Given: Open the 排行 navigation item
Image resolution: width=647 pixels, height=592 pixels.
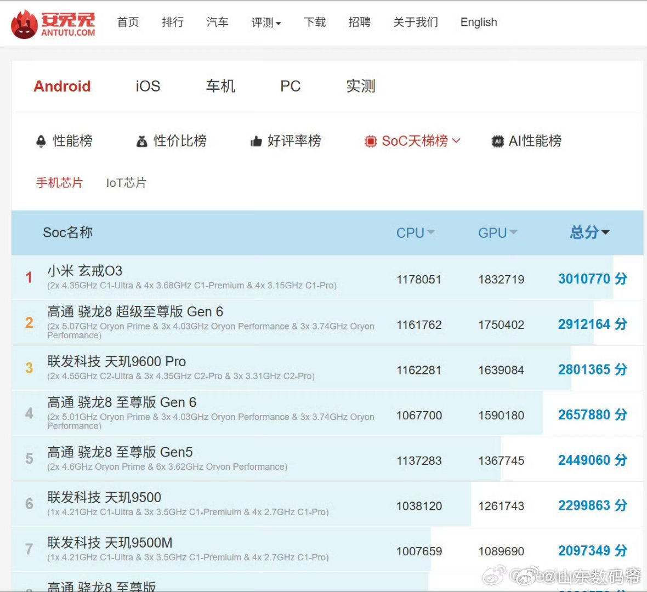Looking at the screenshot, I should click(173, 22).
